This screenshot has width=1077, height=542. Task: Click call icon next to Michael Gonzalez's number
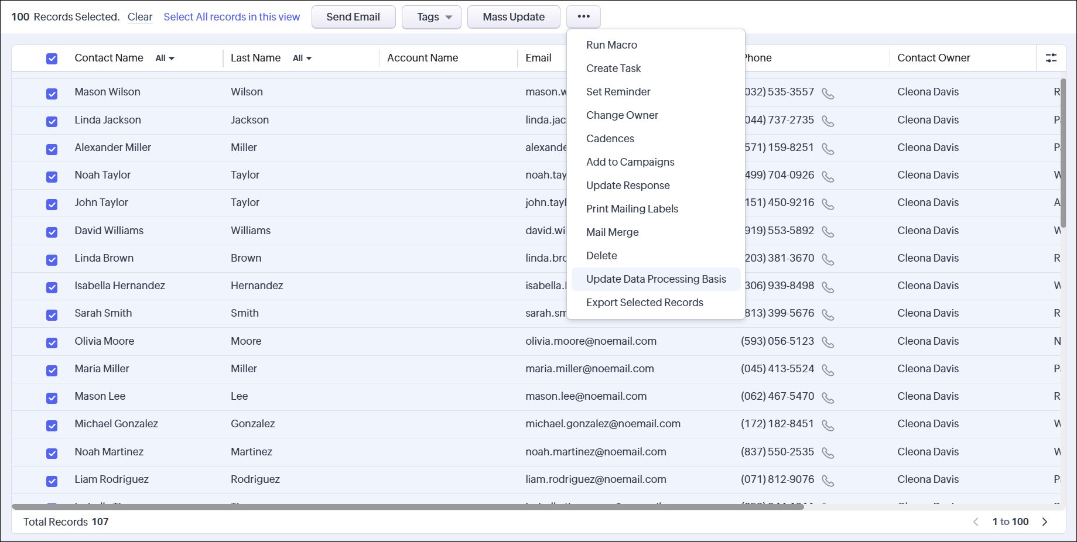click(828, 426)
